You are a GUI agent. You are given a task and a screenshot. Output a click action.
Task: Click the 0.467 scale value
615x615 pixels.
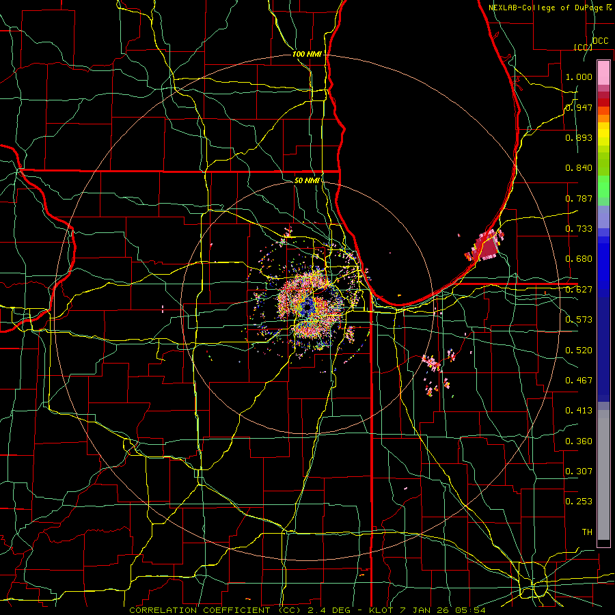[579, 381]
